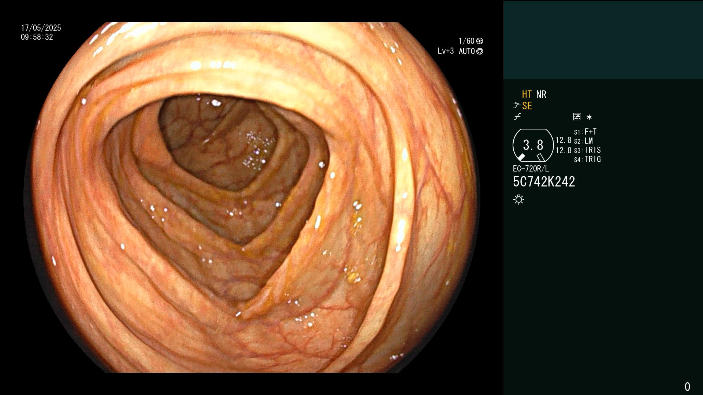Click the hollow channel marker in scope diagram
This screenshot has width=703, height=395.
pos(541,157)
